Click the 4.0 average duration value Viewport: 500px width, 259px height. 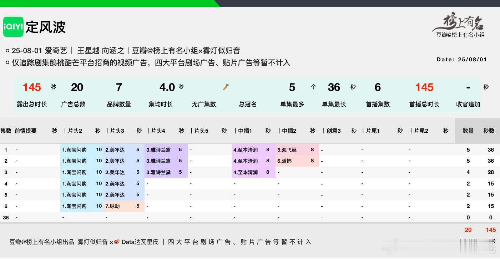click(167, 87)
